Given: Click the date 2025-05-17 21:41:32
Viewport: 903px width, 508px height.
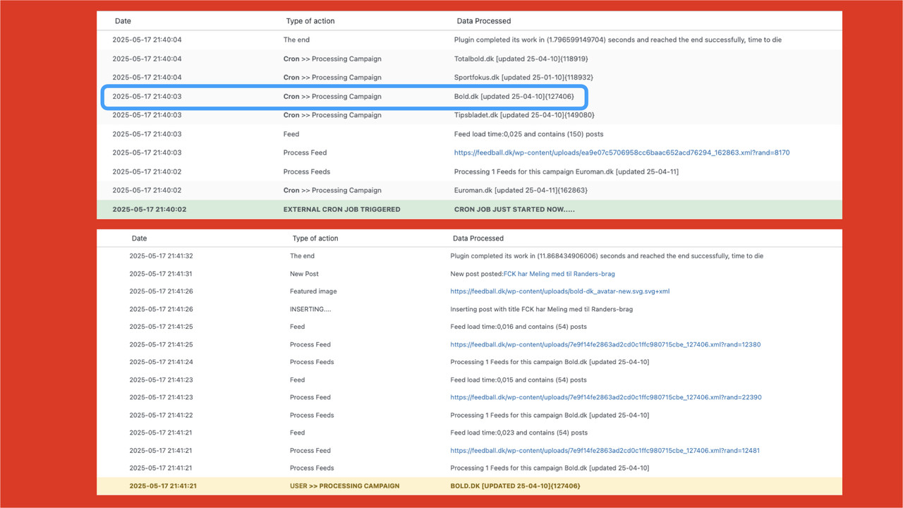Looking at the screenshot, I should pyautogui.click(x=161, y=256).
